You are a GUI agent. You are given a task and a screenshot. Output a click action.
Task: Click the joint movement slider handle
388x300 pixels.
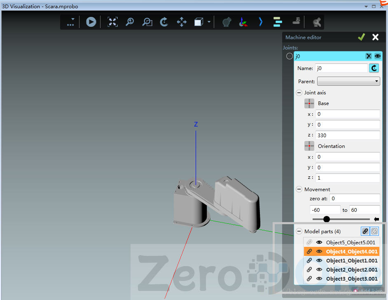point(327,219)
